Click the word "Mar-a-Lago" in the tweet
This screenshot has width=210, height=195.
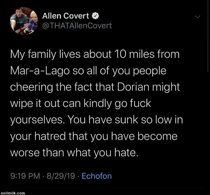[40, 71]
